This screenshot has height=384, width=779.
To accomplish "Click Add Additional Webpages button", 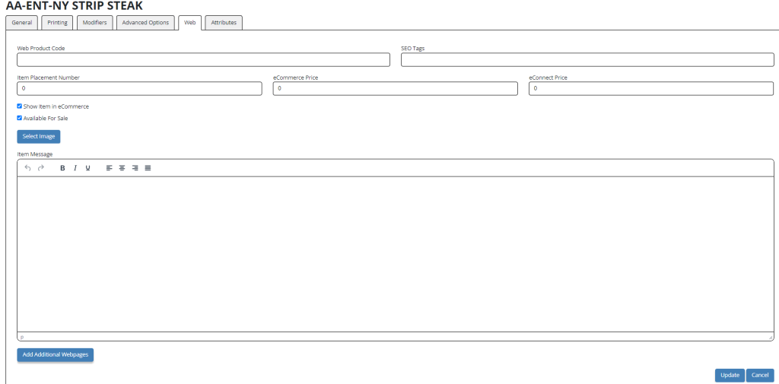I will (55, 354).
